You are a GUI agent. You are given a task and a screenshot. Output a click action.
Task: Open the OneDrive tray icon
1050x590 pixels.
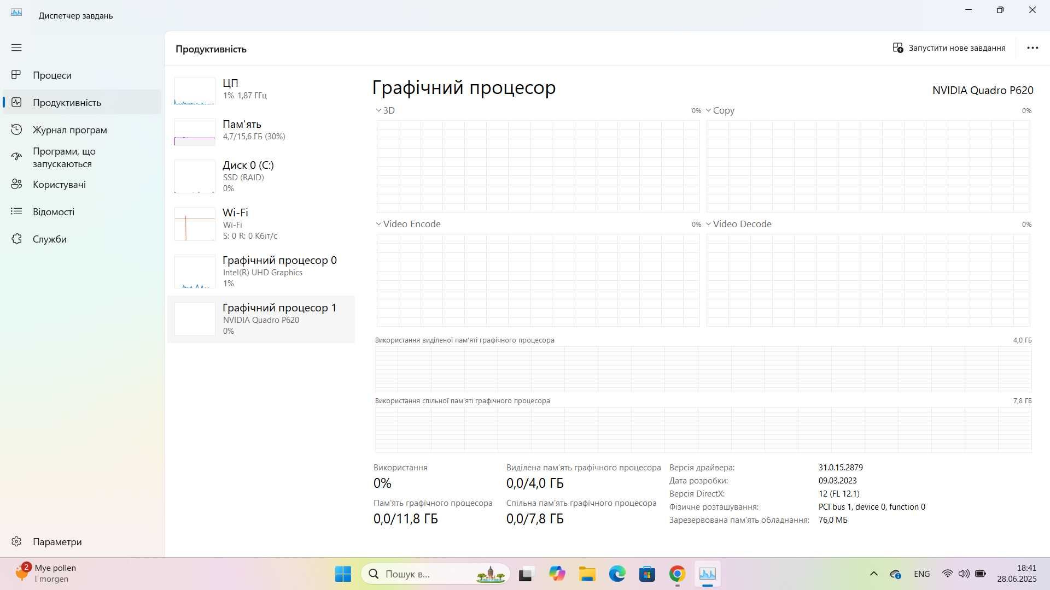coord(896,574)
